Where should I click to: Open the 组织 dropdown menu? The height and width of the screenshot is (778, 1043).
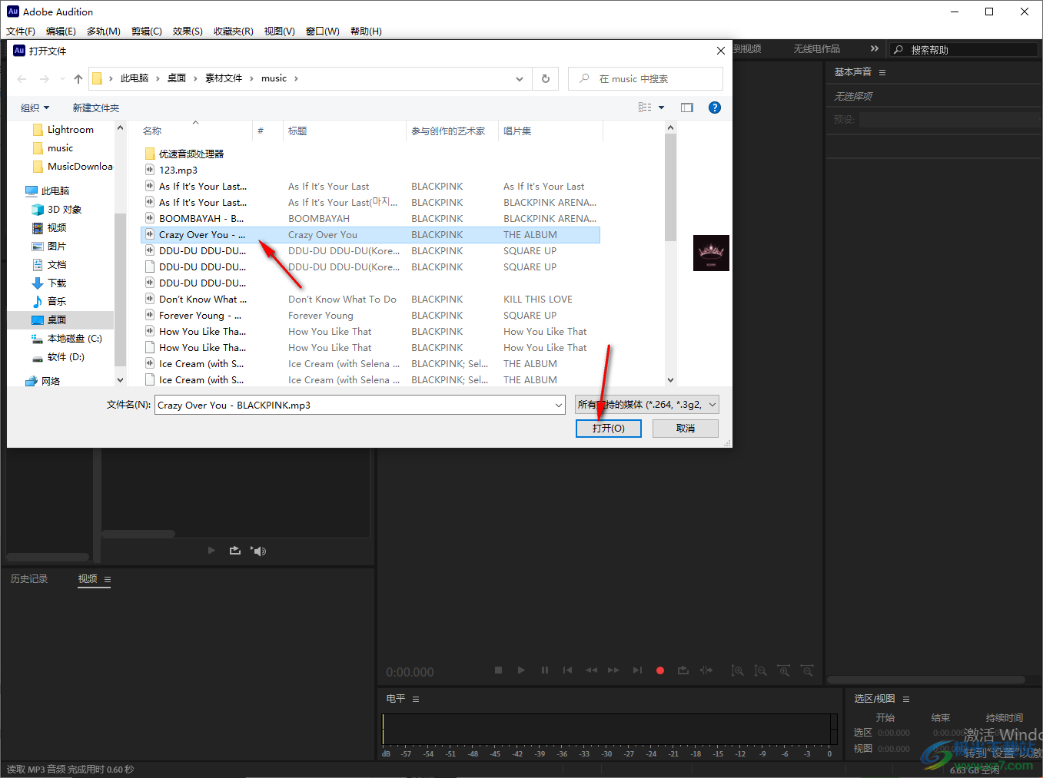[x=35, y=108]
